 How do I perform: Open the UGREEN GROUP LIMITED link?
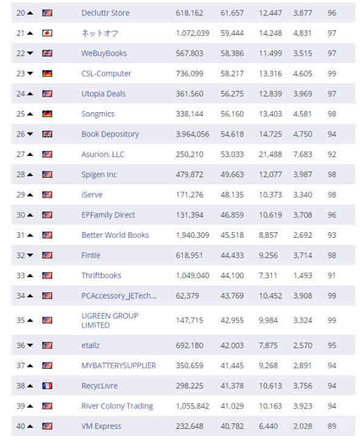point(110,320)
